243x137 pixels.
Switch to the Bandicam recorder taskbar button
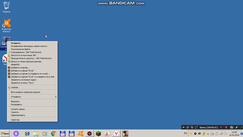(90, 134)
